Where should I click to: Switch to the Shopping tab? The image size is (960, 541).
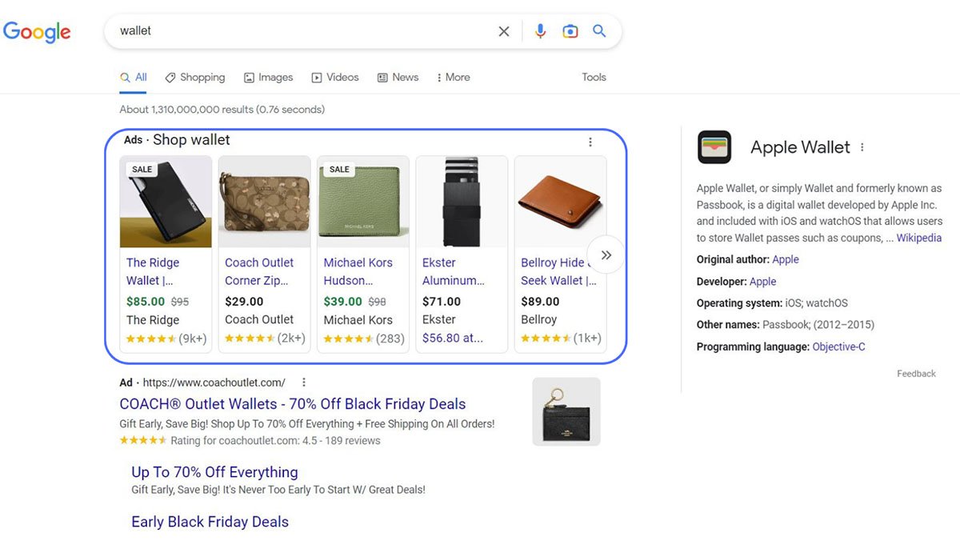click(195, 78)
